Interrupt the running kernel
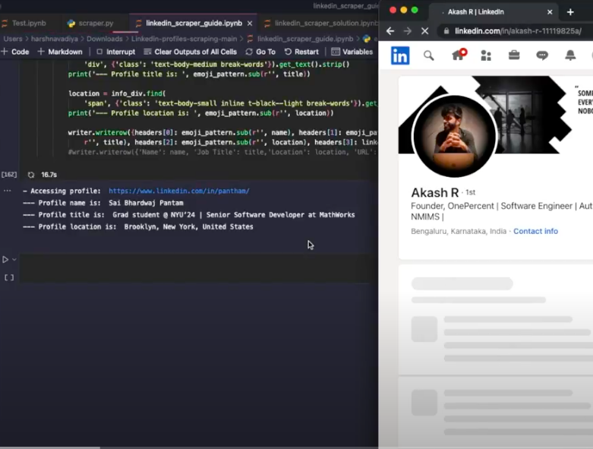The height and width of the screenshot is (449, 593). pos(115,52)
